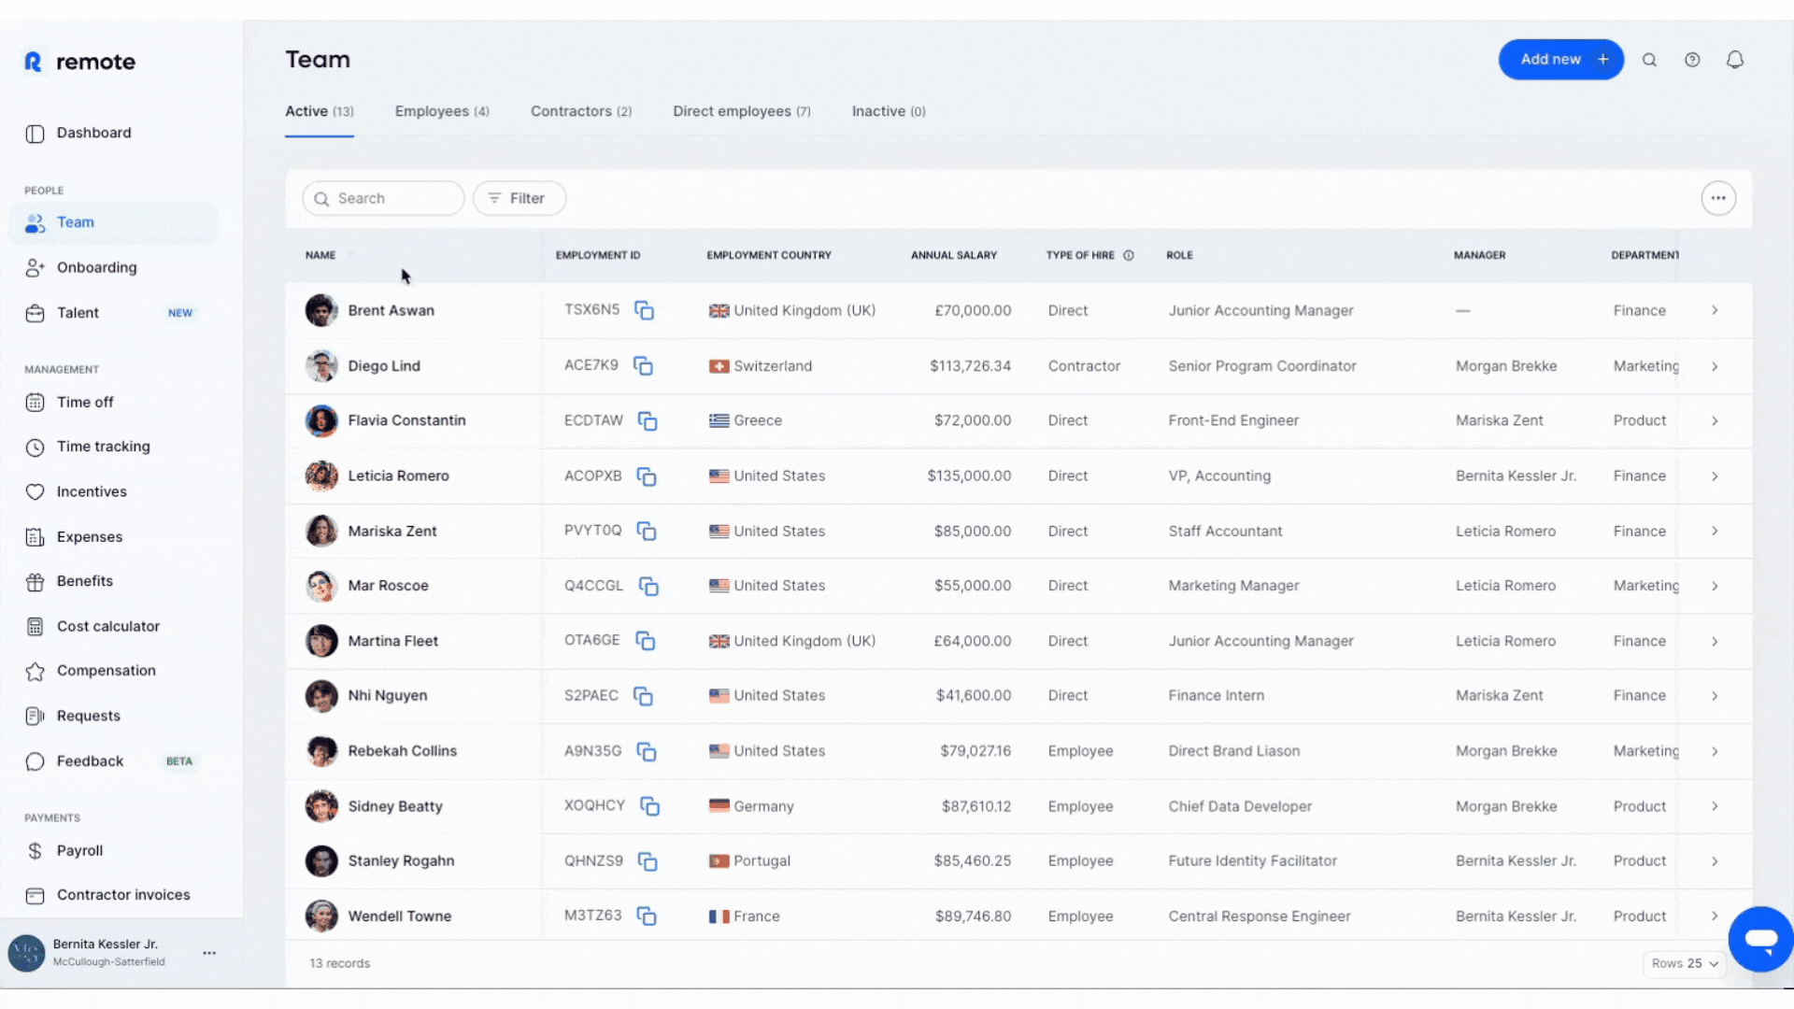
Task: Copy employment ID TSX6N5
Action: [x=644, y=310]
